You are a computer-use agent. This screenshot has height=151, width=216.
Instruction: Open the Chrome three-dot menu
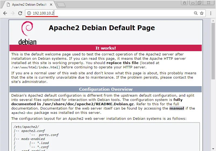click(x=211, y=13)
